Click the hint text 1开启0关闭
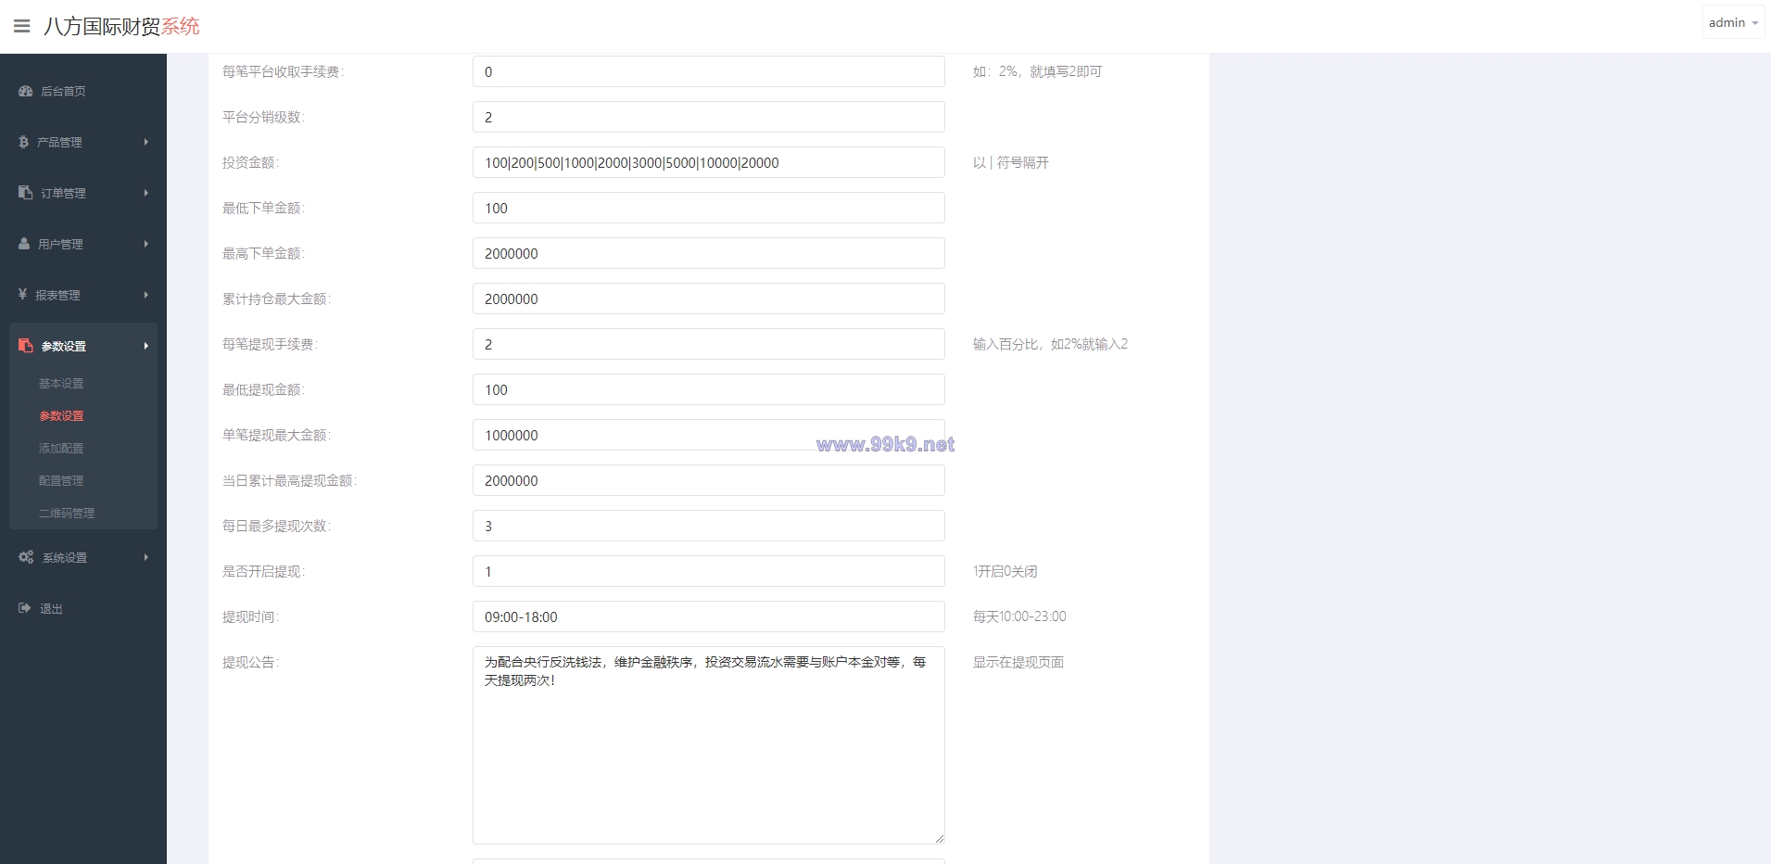 [x=1006, y=571]
